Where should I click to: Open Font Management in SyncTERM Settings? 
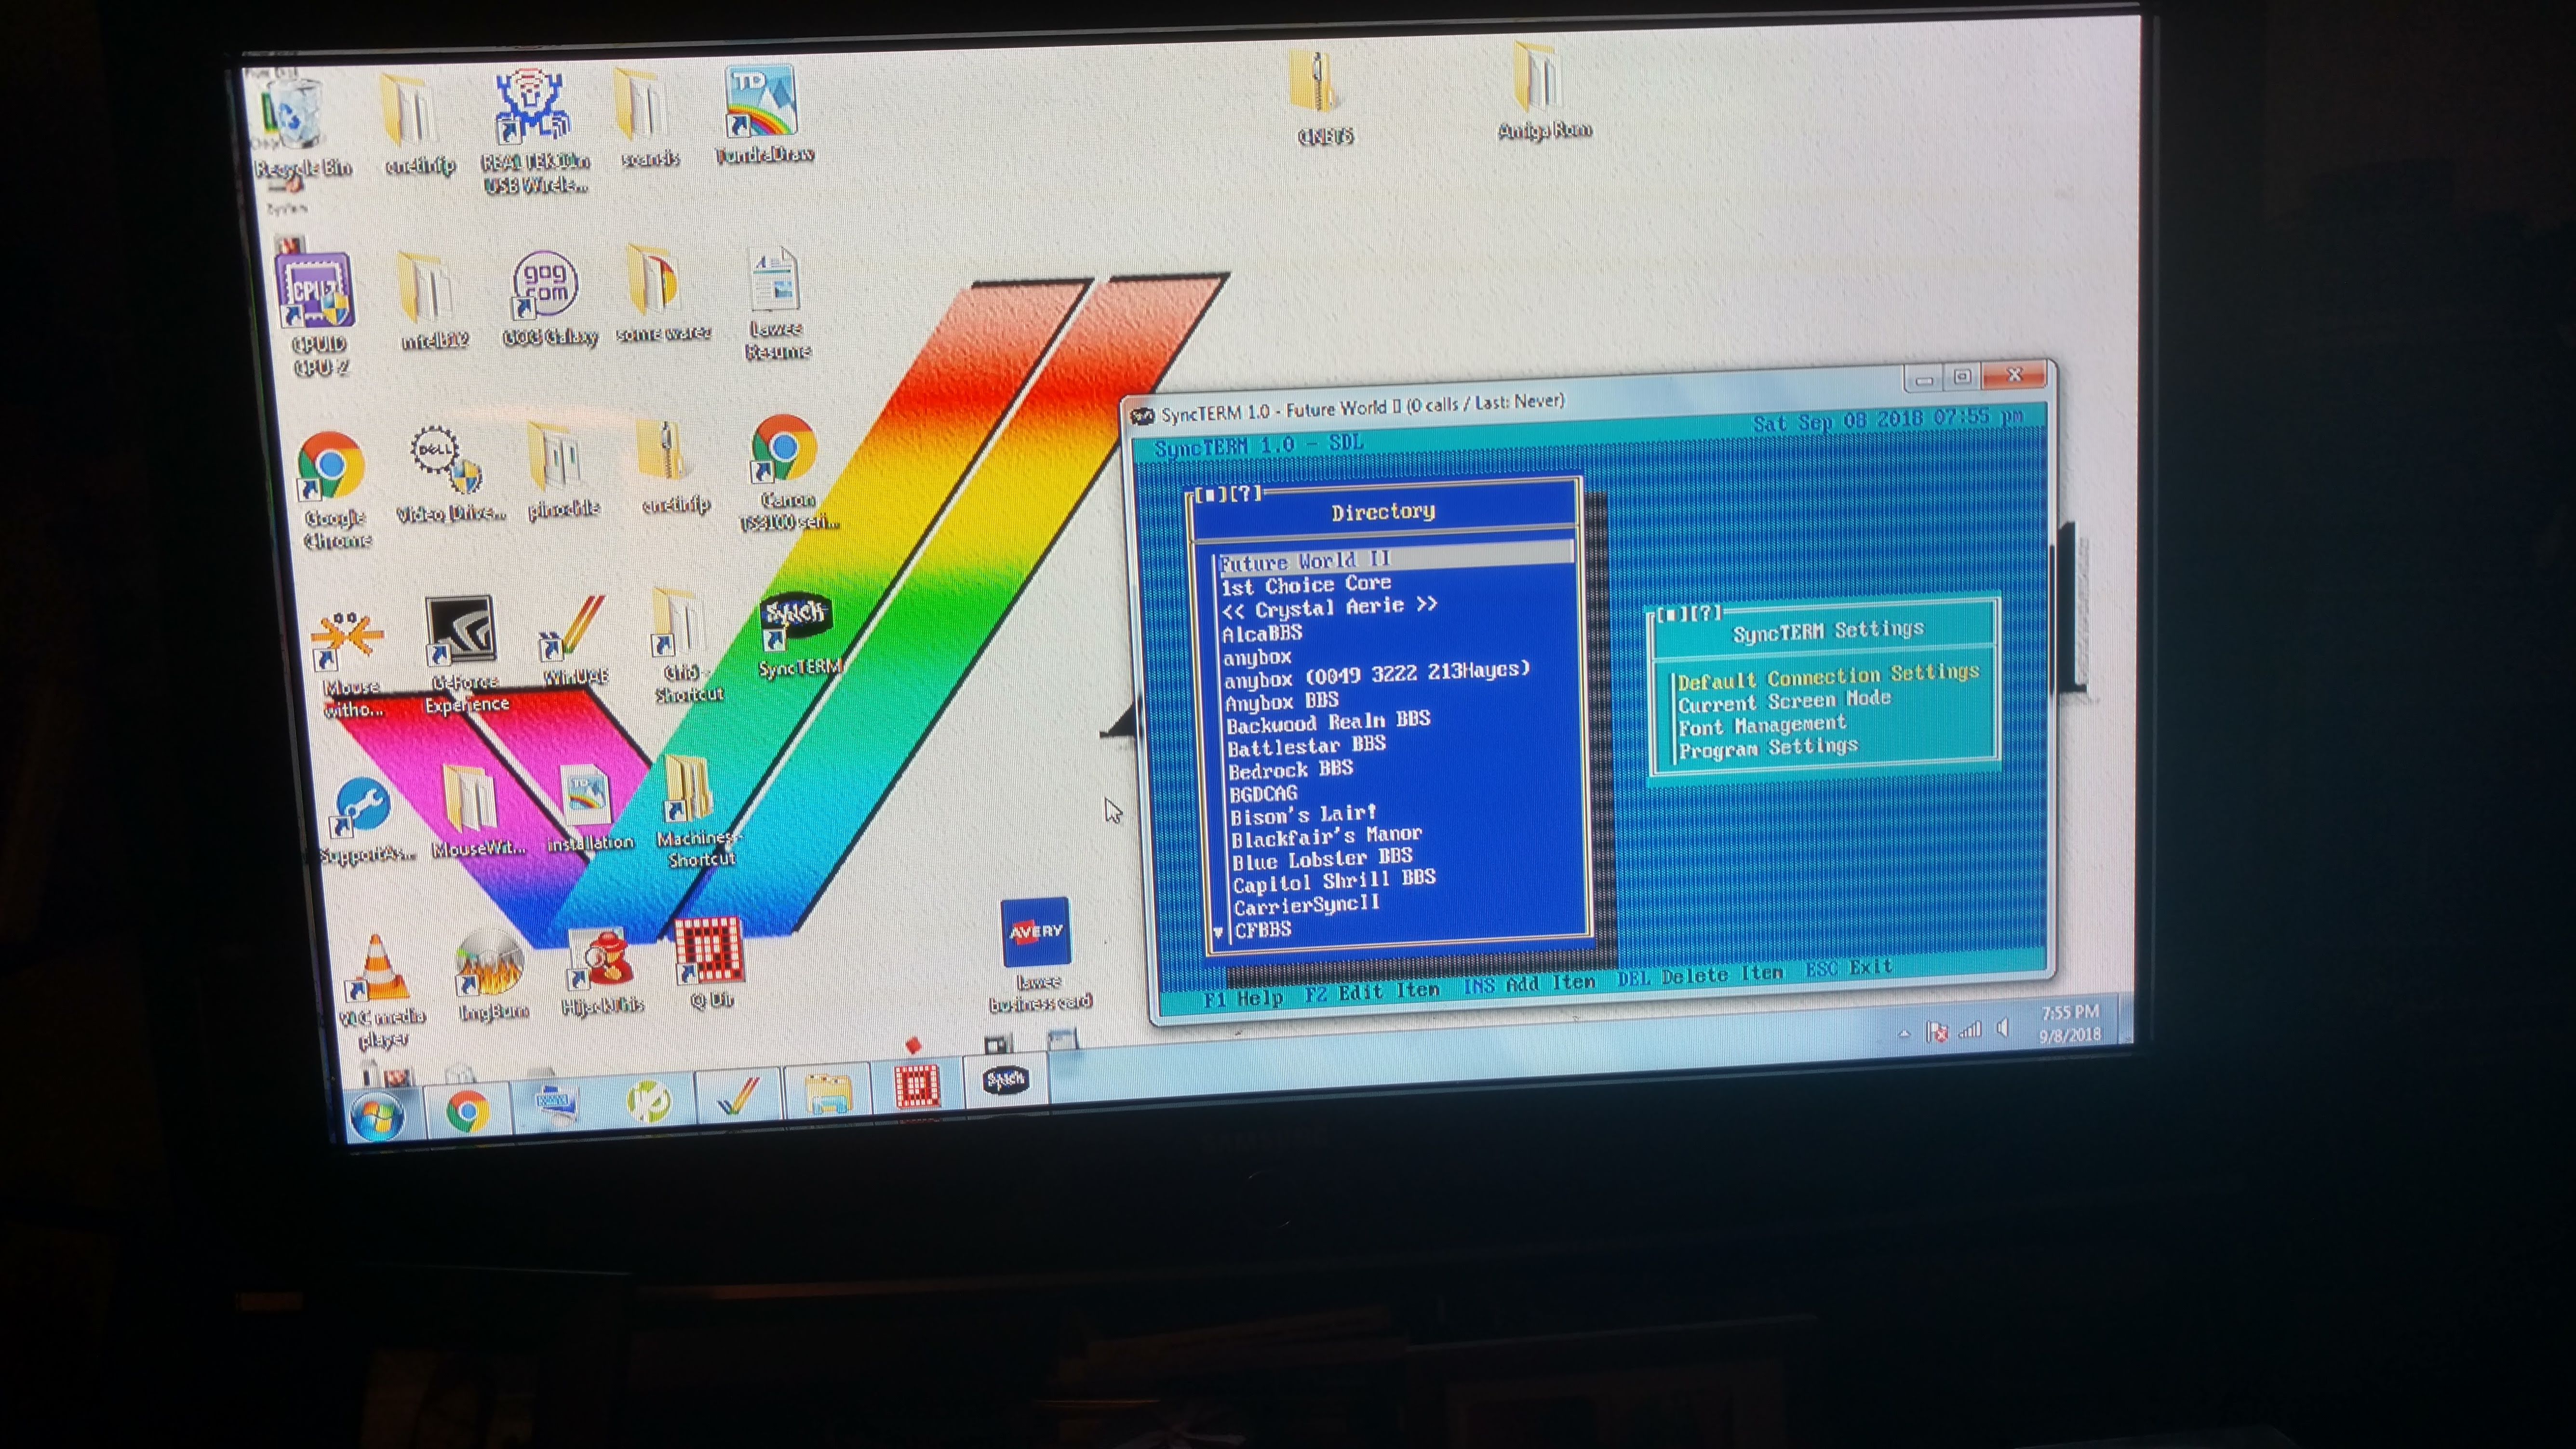click(x=1762, y=725)
